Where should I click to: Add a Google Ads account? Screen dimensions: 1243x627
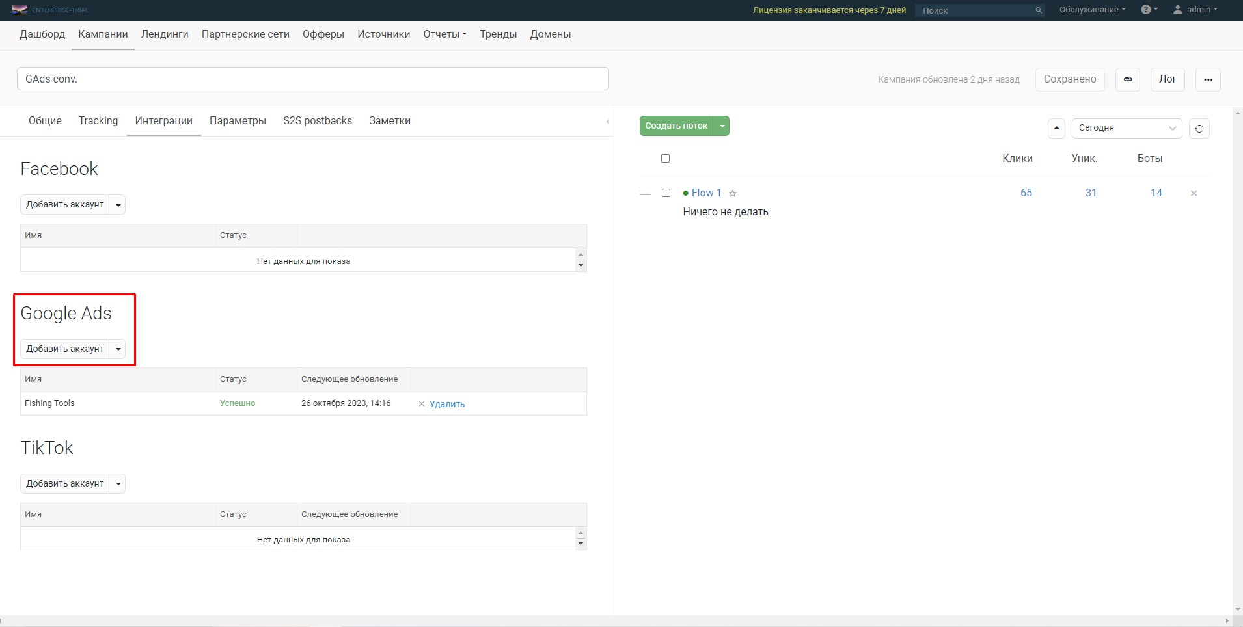tap(64, 349)
